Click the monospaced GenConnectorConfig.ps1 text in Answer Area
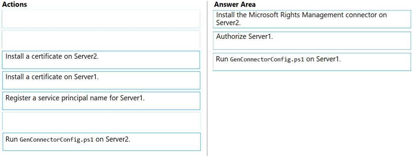 click(x=267, y=60)
